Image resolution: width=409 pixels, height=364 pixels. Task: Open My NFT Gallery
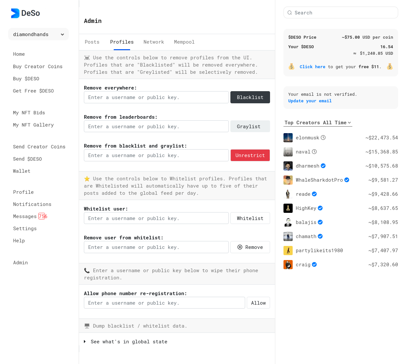pyautogui.click(x=33, y=125)
